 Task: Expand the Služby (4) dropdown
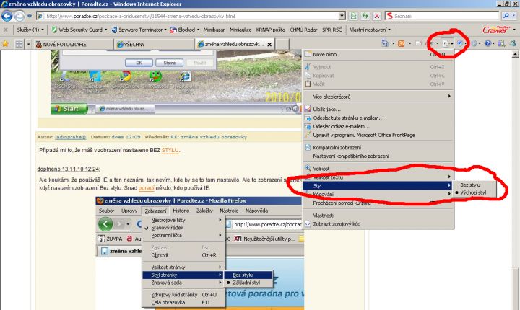pos(30,30)
